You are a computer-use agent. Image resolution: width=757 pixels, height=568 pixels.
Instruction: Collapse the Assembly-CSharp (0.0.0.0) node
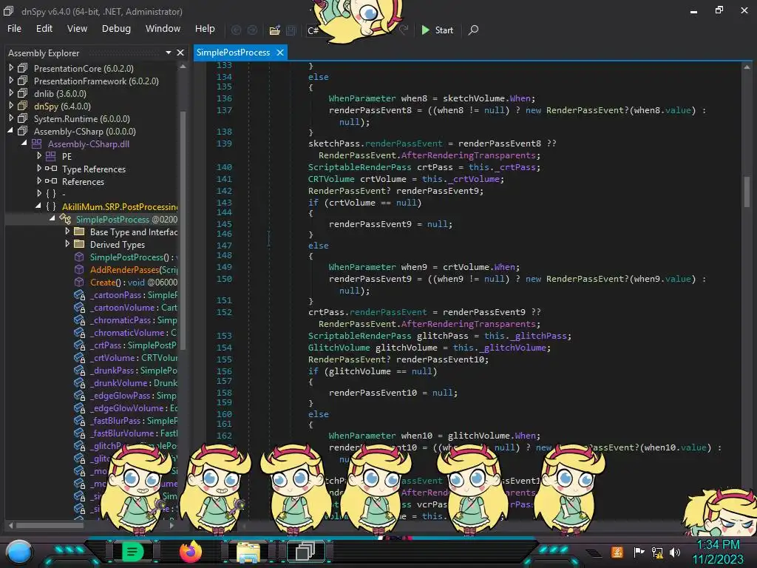10,131
